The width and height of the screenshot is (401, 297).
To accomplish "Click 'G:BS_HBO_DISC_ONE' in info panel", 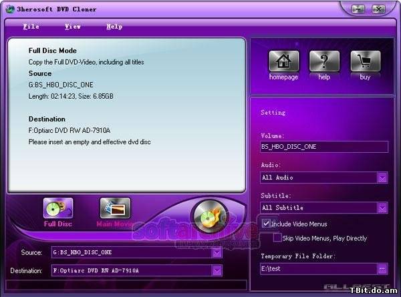I will pyautogui.click(x=61, y=85).
